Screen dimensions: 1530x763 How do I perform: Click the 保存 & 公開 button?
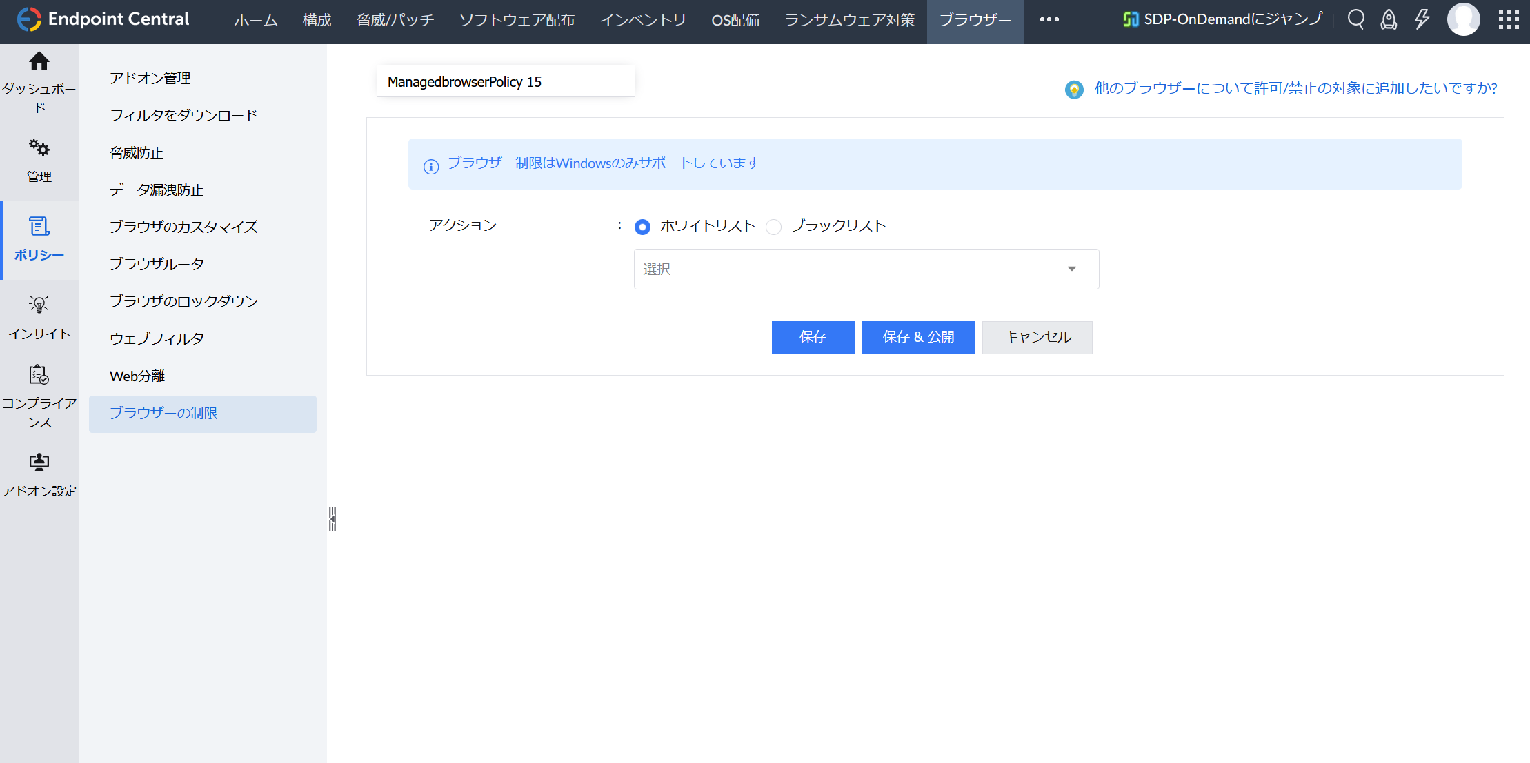coord(918,337)
